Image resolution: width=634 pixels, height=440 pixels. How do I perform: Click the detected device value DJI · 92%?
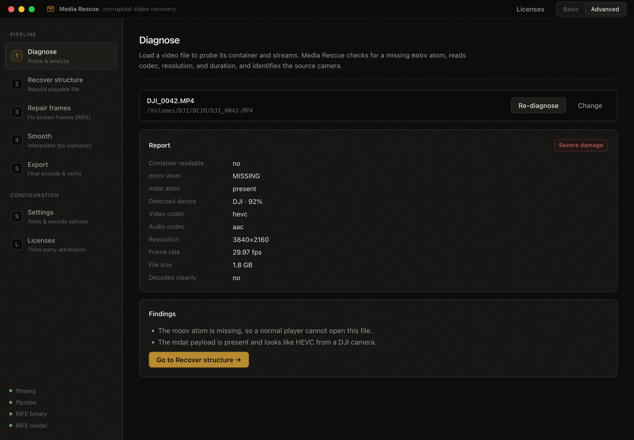[247, 202]
